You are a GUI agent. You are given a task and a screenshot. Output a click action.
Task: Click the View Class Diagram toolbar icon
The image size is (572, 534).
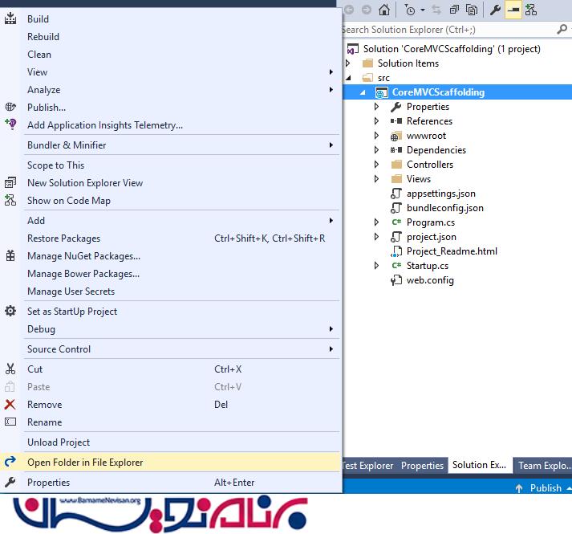530,10
